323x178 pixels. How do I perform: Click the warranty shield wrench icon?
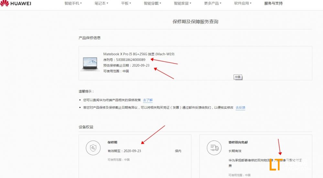coord(93,148)
